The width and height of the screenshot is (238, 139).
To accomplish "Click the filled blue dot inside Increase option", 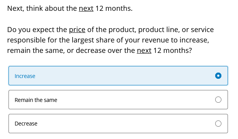I will coord(218,76).
